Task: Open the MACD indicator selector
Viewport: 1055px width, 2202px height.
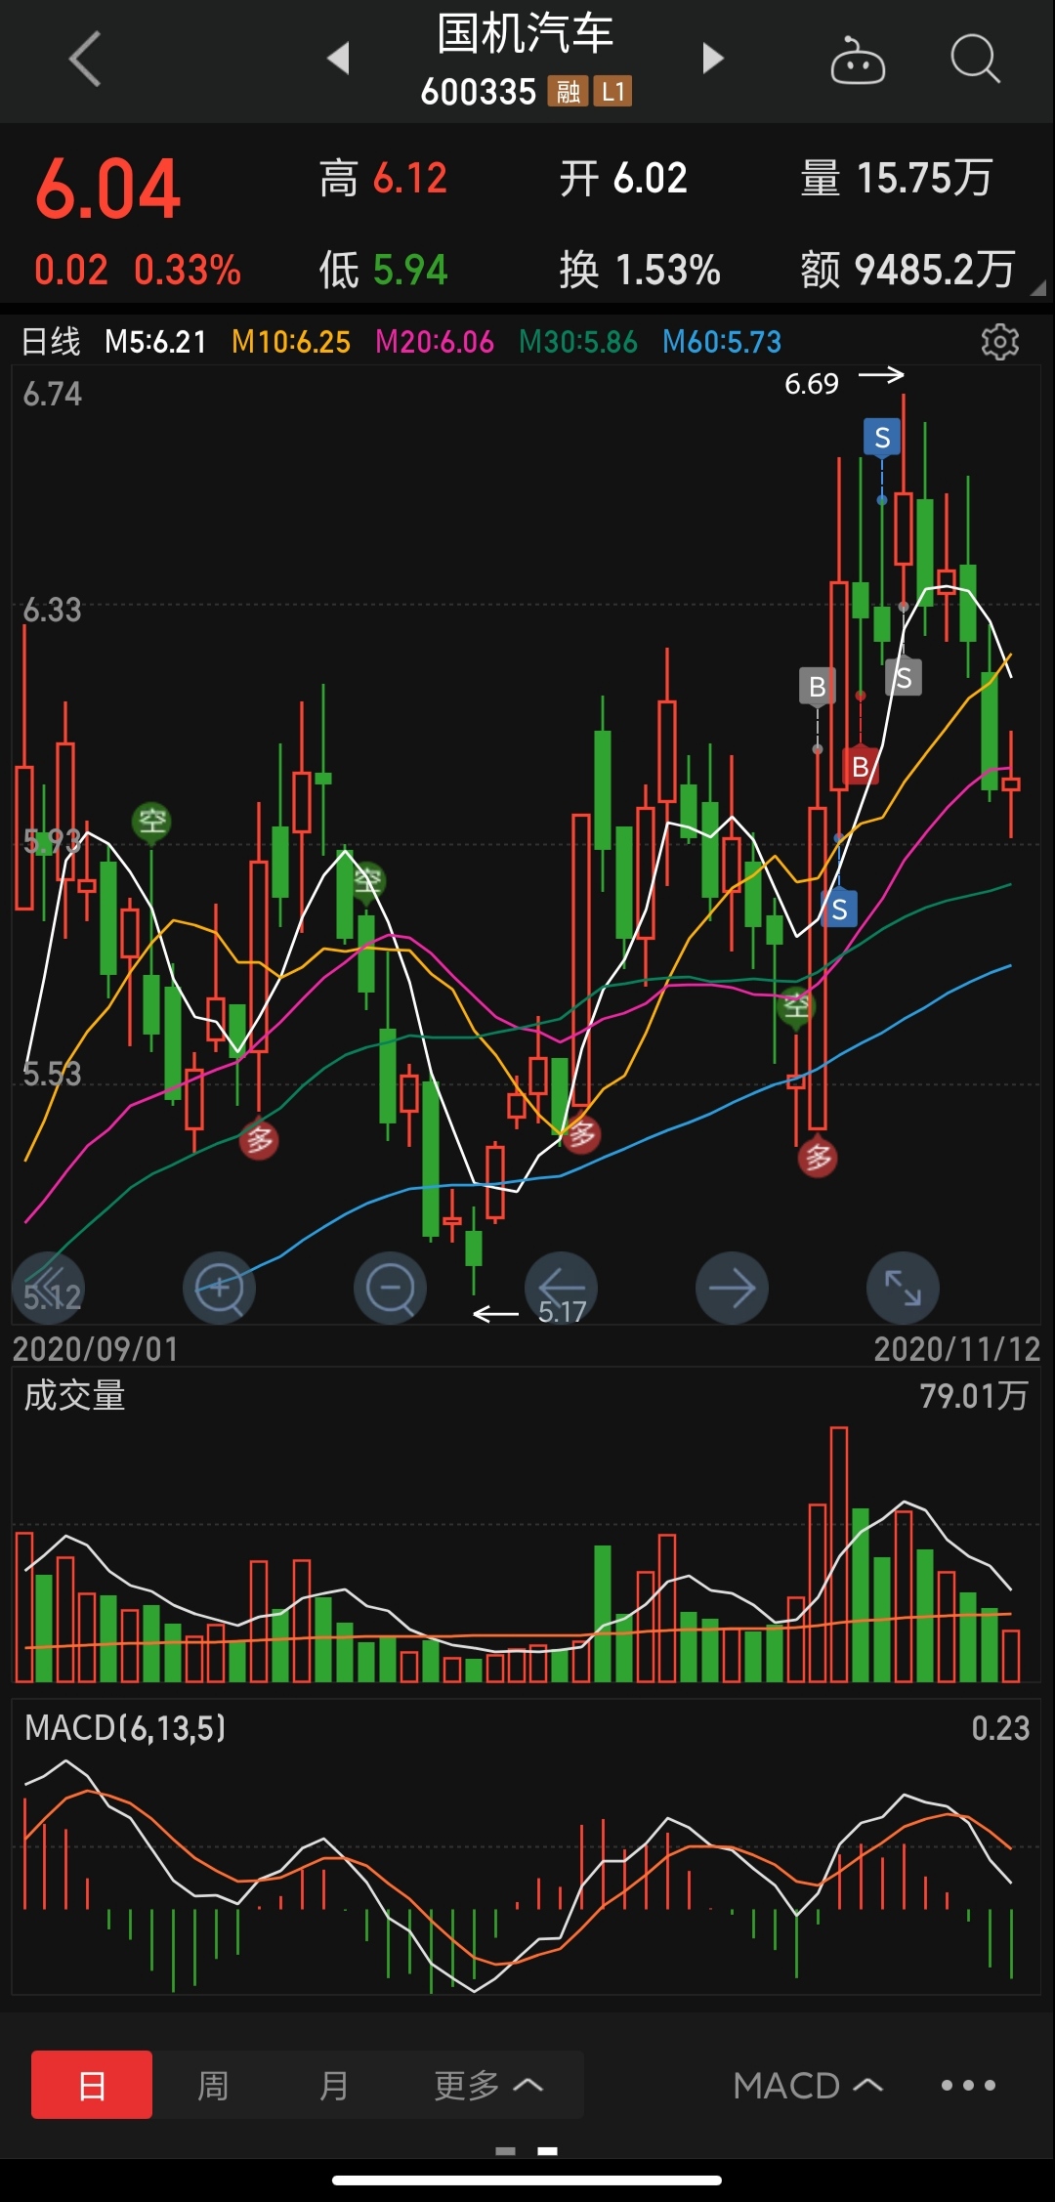Action: (808, 2085)
